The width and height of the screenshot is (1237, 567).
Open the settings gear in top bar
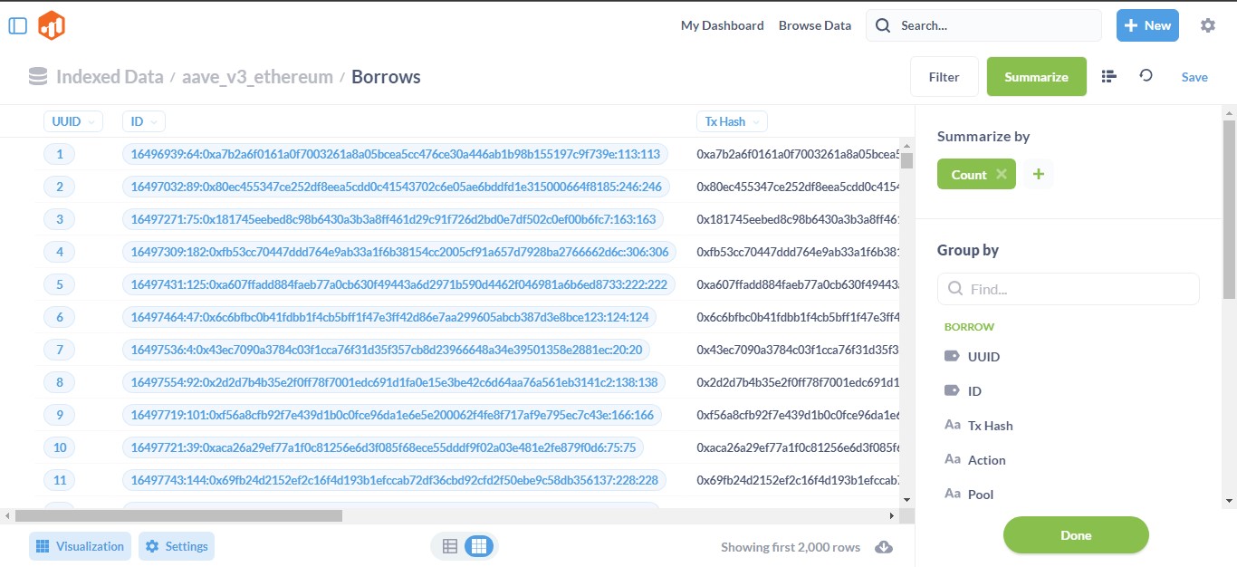(1207, 25)
